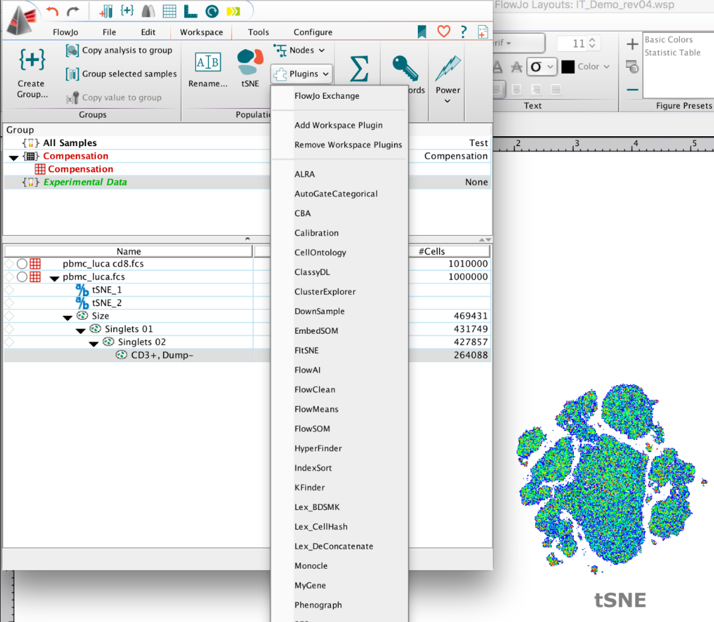
Task: Click the circular refresh icon in quick toolbar
Action: point(212,11)
